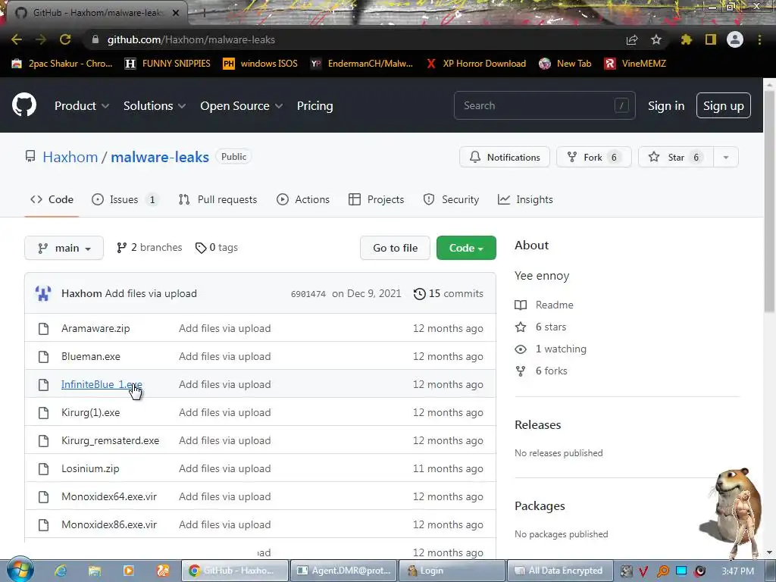This screenshot has width=776, height=582.
Task: Open the VineMEMZ bookmark
Action: [636, 64]
